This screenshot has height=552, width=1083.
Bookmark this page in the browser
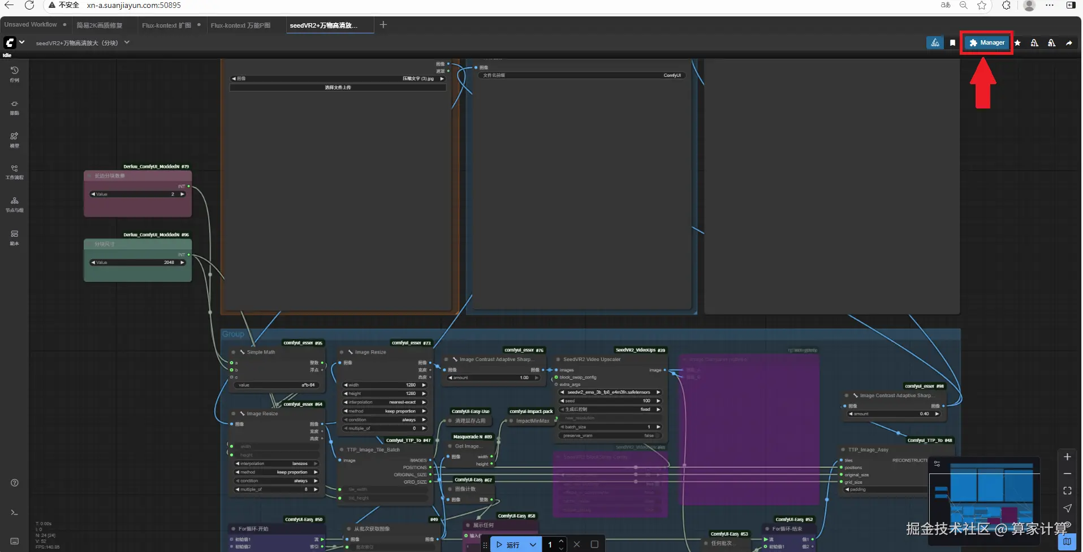click(982, 6)
